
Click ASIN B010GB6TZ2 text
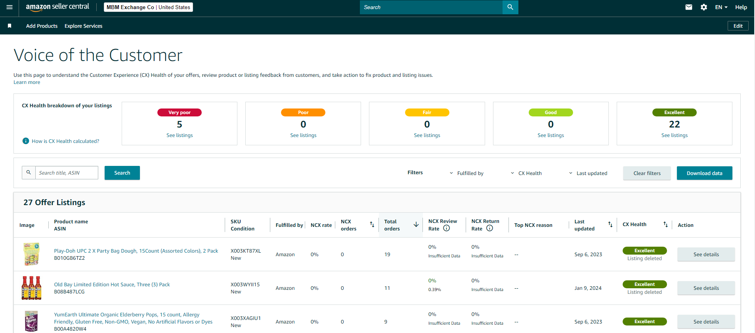click(69, 258)
